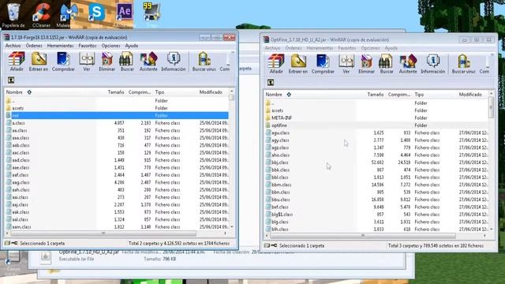The height and width of the screenshot is (284, 505).
Task: Sort by Modificado column in OptiFine window
Action: click(x=472, y=95)
